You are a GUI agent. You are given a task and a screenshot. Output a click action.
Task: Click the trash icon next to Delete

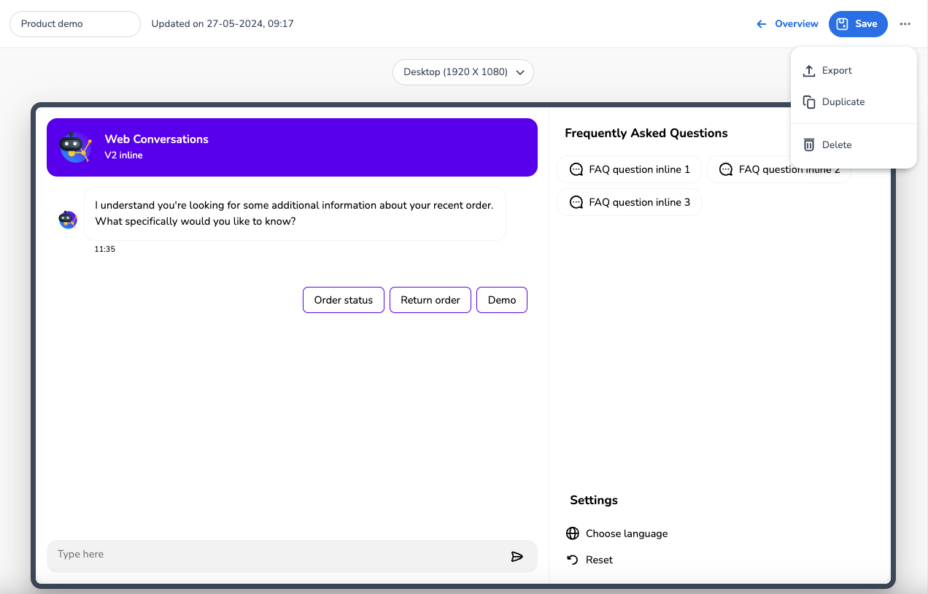(x=808, y=144)
